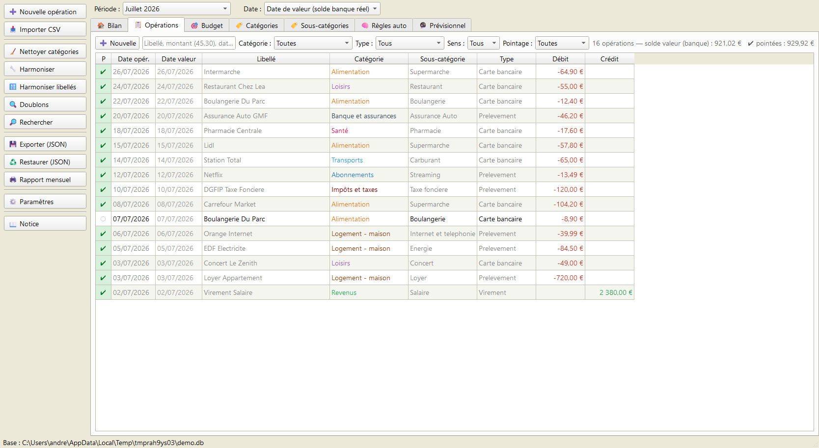The height and width of the screenshot is (448, 819).
Task: Sort by the Débit column header
Action: 560,59
